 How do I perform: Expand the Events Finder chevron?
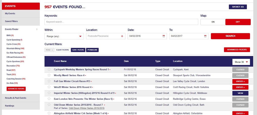pos(37,29)
